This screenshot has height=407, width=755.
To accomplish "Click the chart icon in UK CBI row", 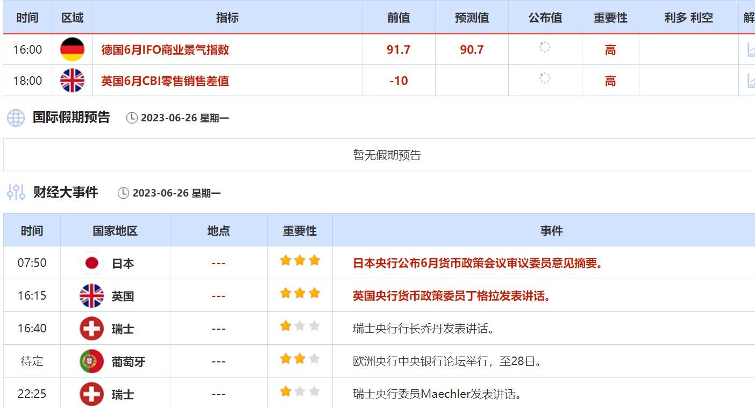I will [x=751, y=81].
